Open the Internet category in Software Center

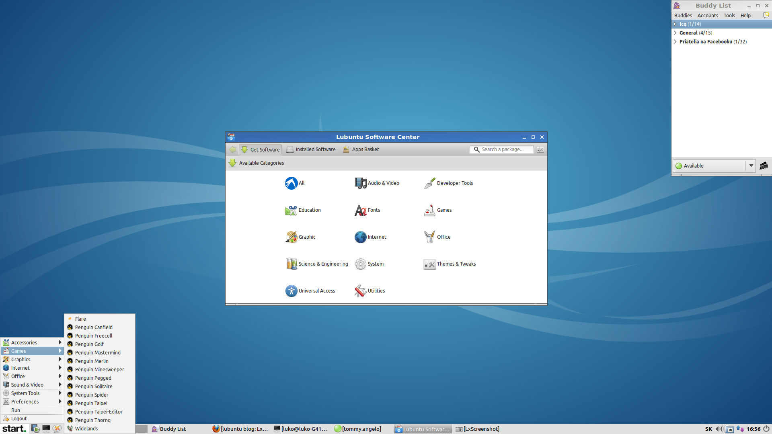tap(370, 237)
